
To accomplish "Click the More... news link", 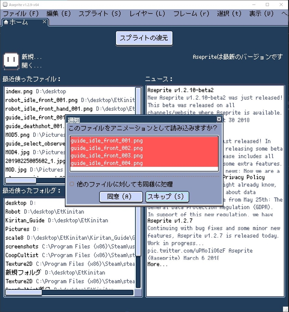I will pos(158,264).
